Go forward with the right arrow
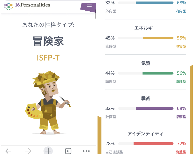The height and width of the screenshot is (154, 194). [x=28, y=151]
